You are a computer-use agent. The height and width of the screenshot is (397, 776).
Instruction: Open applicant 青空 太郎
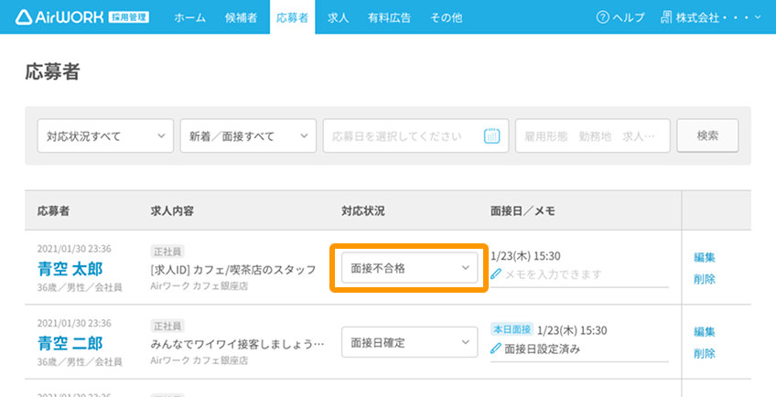click(x=70, y=269)
